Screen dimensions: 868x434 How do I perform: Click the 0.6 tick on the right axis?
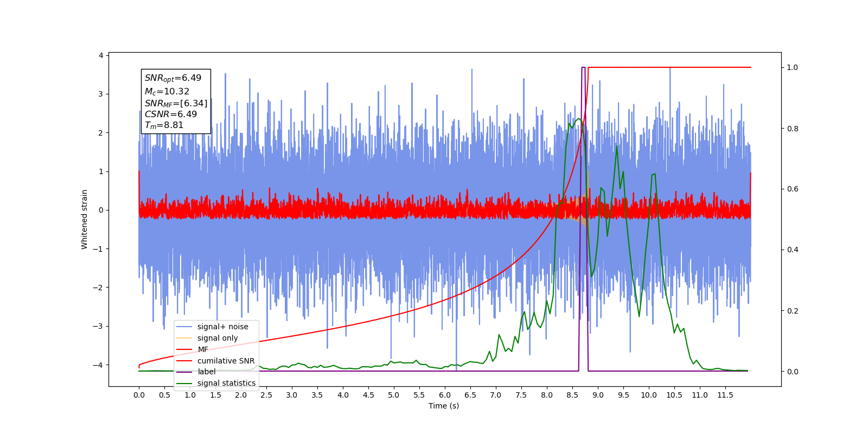click(x=793, y=189)
